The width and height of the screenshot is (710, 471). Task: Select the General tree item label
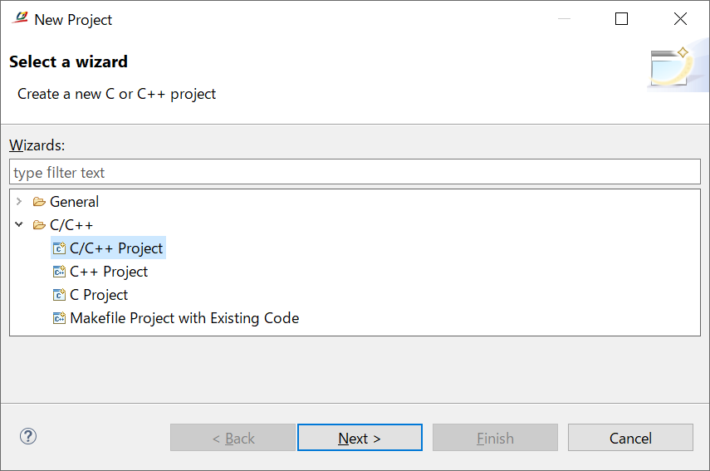coord(74,202)
